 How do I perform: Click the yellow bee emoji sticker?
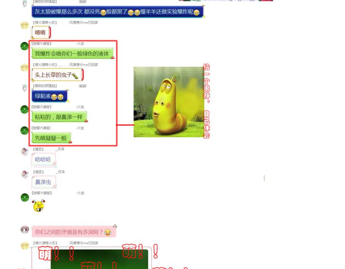38,206
